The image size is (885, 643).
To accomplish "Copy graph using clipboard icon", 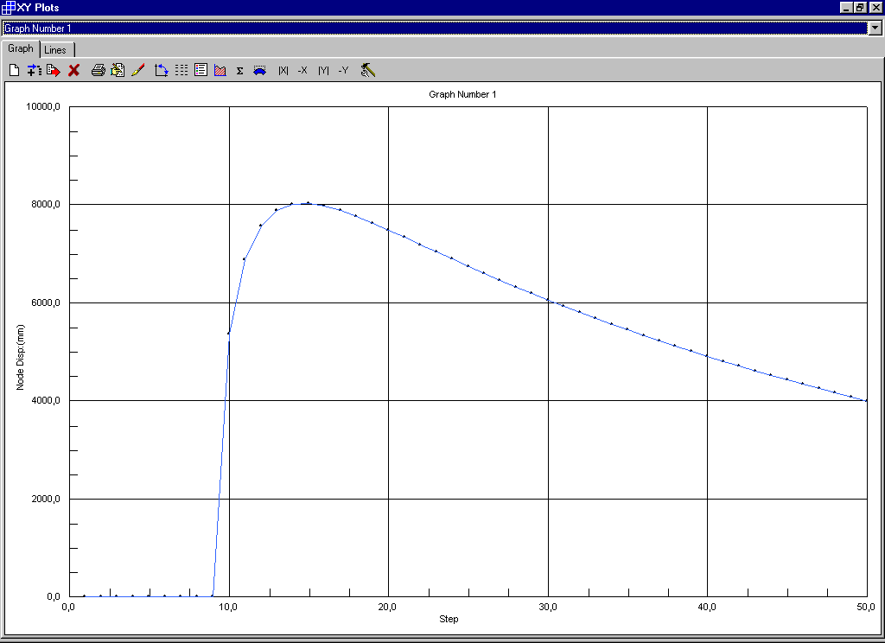I will click(118, 71).
